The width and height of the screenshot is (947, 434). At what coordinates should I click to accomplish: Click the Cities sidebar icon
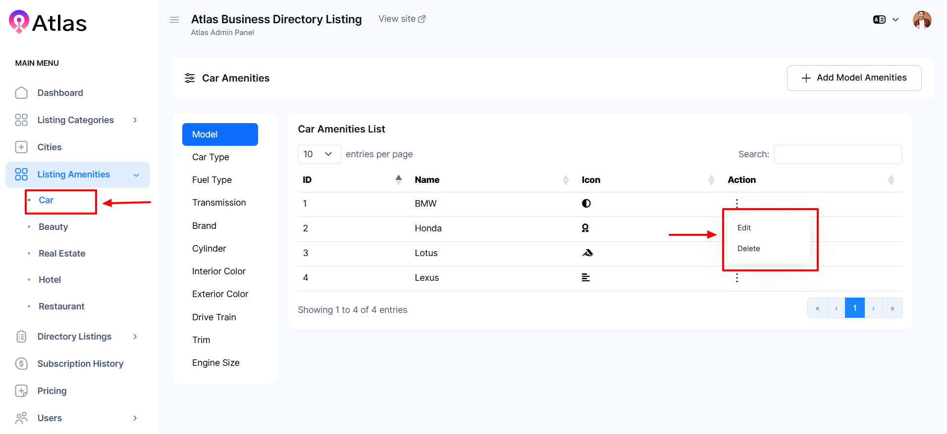pos(21,147)
